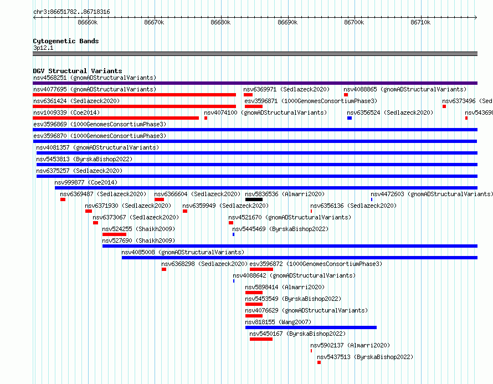Click the nsv4568251 gnomAD variant label
The height and width of the screenshot is (384, 493).
pos(95,78)
